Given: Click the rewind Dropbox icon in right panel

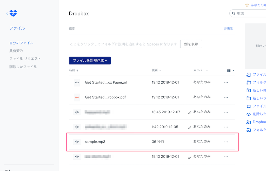Looking at the screenshot, I should 249,122.
